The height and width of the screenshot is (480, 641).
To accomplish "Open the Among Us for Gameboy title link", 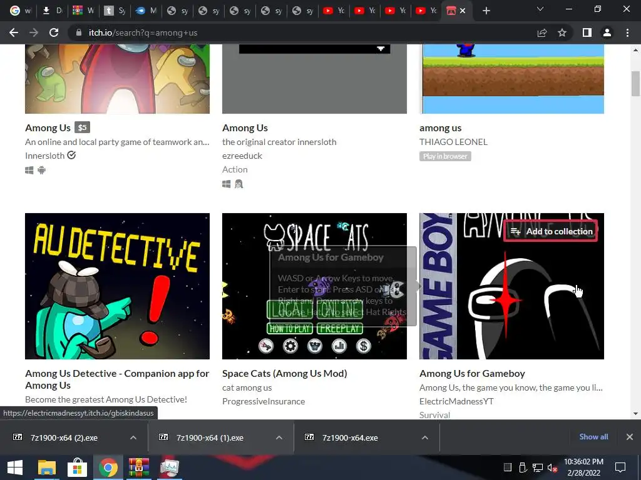I will tap(472, 374).
